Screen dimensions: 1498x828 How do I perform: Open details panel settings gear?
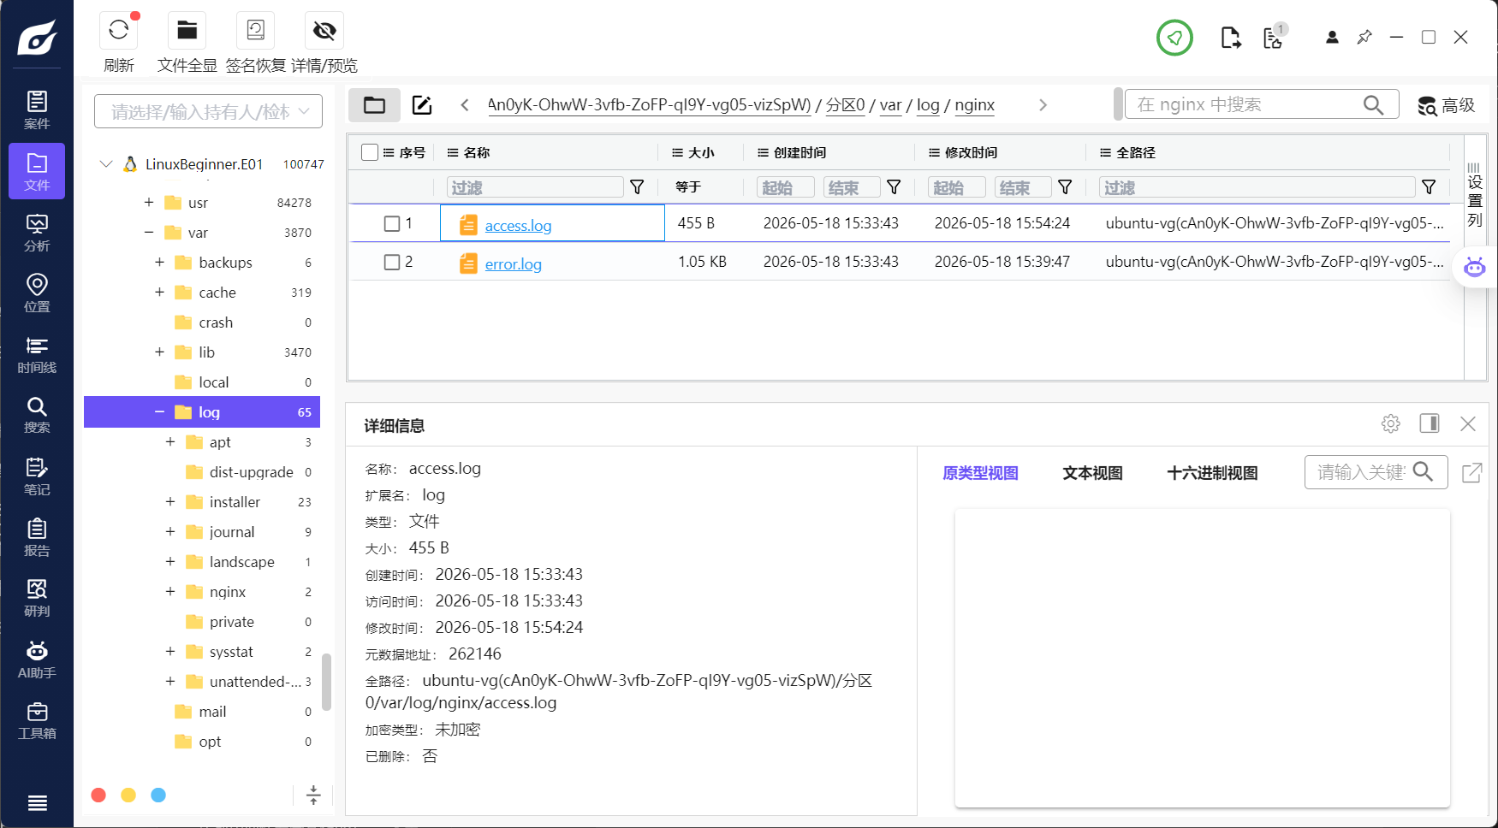1390,423
